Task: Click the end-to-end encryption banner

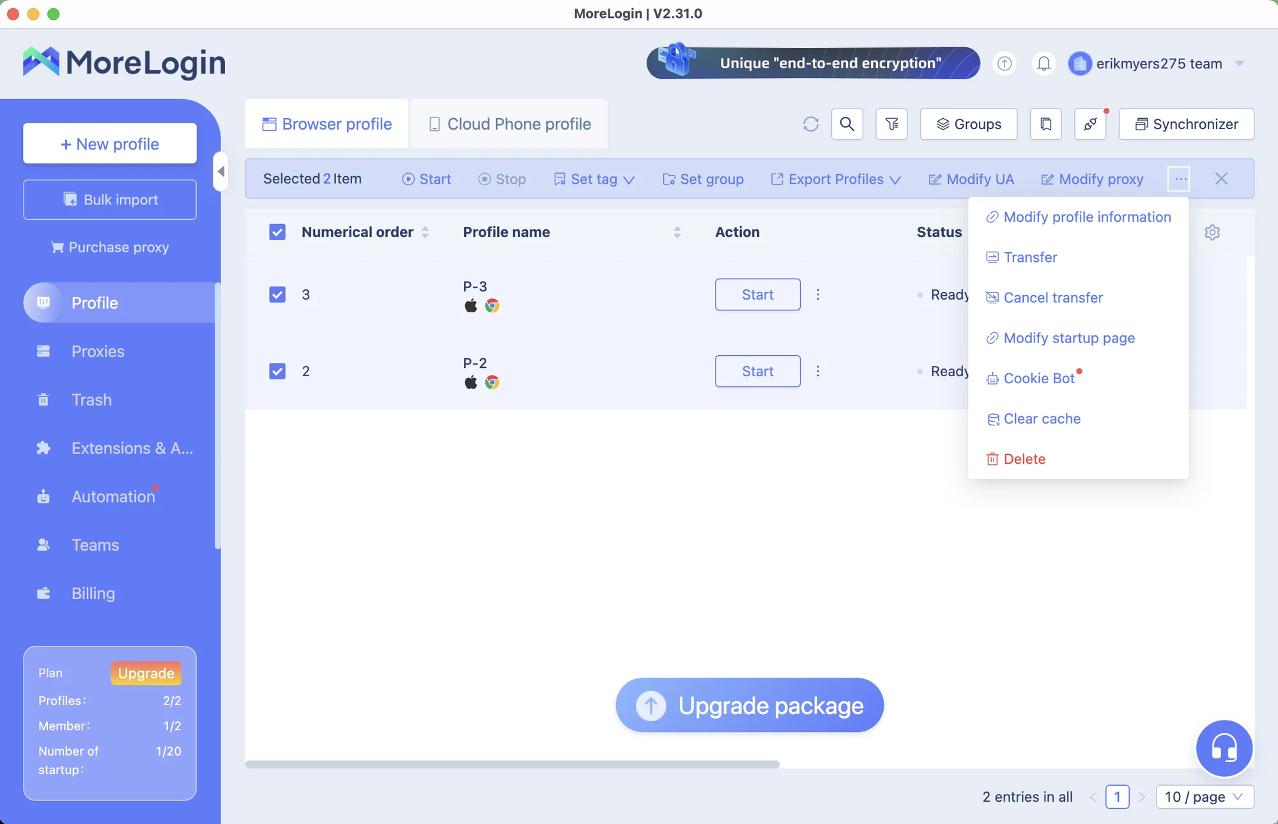Action: 813,63
